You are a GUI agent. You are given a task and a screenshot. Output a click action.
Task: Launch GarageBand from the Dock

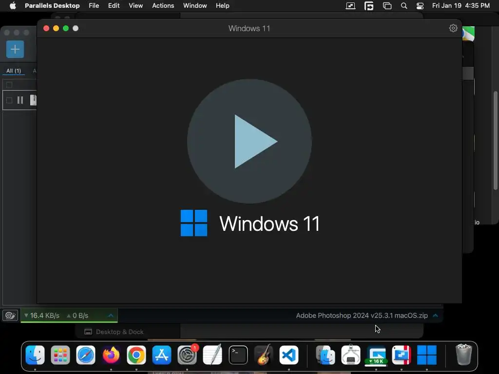pyautogui.click(x=264, y=355)
